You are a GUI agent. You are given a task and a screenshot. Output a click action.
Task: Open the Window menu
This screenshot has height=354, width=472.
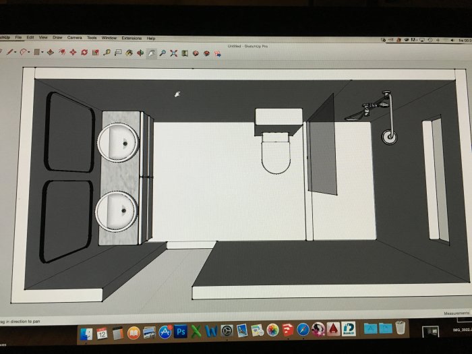pos(109,38)
